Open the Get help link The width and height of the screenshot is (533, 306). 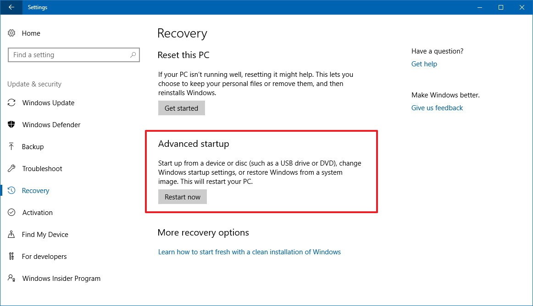pyautogui.click(x=424, y=64)
